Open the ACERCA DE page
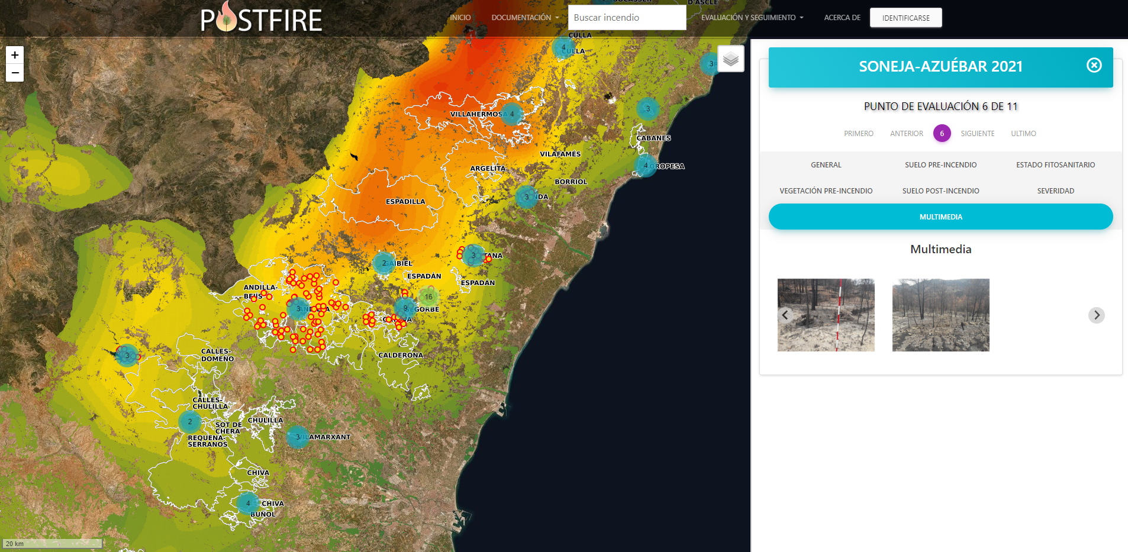The image size is (1128, 552). pyautogui.click(x=842, y=18)
